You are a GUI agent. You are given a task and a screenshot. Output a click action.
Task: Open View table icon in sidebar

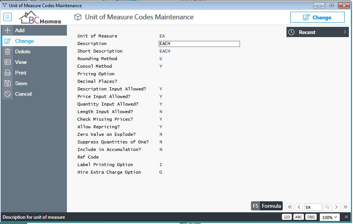coord(8,62)
